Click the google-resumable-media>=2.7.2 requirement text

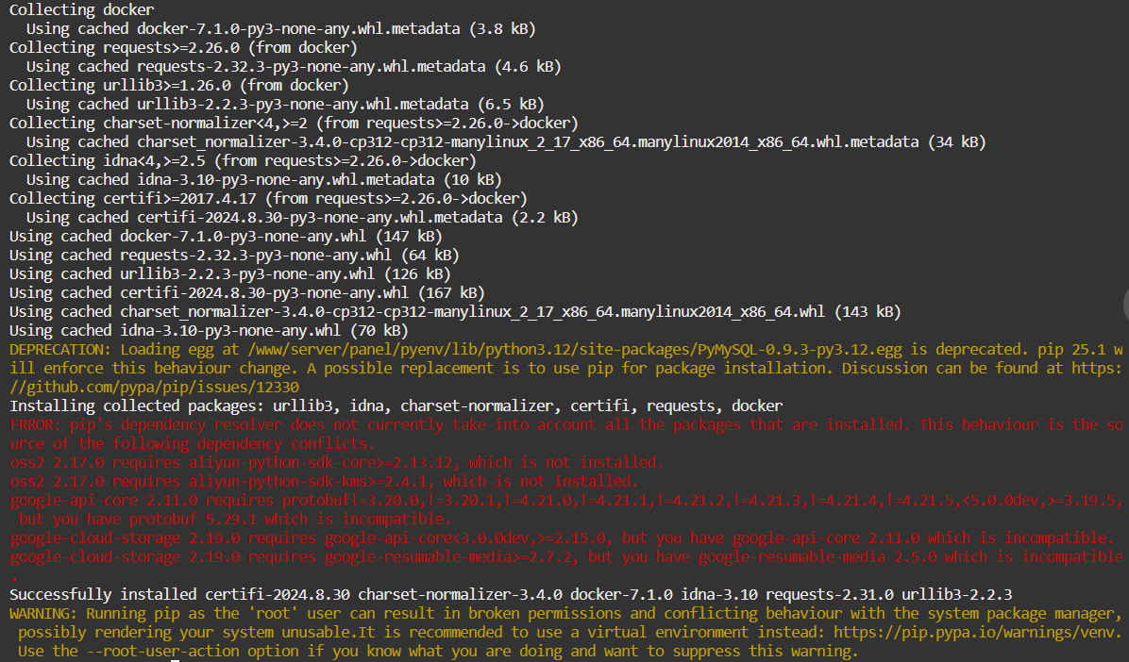(447, 556)
